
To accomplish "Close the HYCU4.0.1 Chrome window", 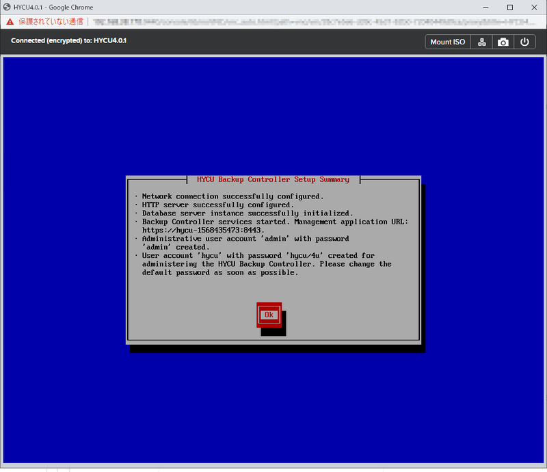I will coord(534,8).
